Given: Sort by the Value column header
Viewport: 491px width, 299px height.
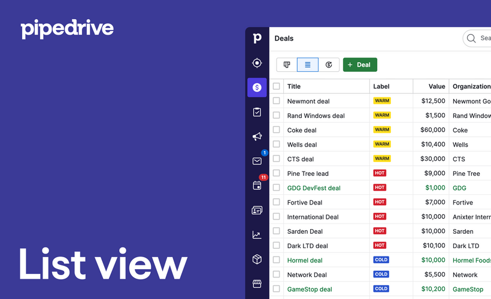Looking at the screenshot, I should click(x=437, y=86).
